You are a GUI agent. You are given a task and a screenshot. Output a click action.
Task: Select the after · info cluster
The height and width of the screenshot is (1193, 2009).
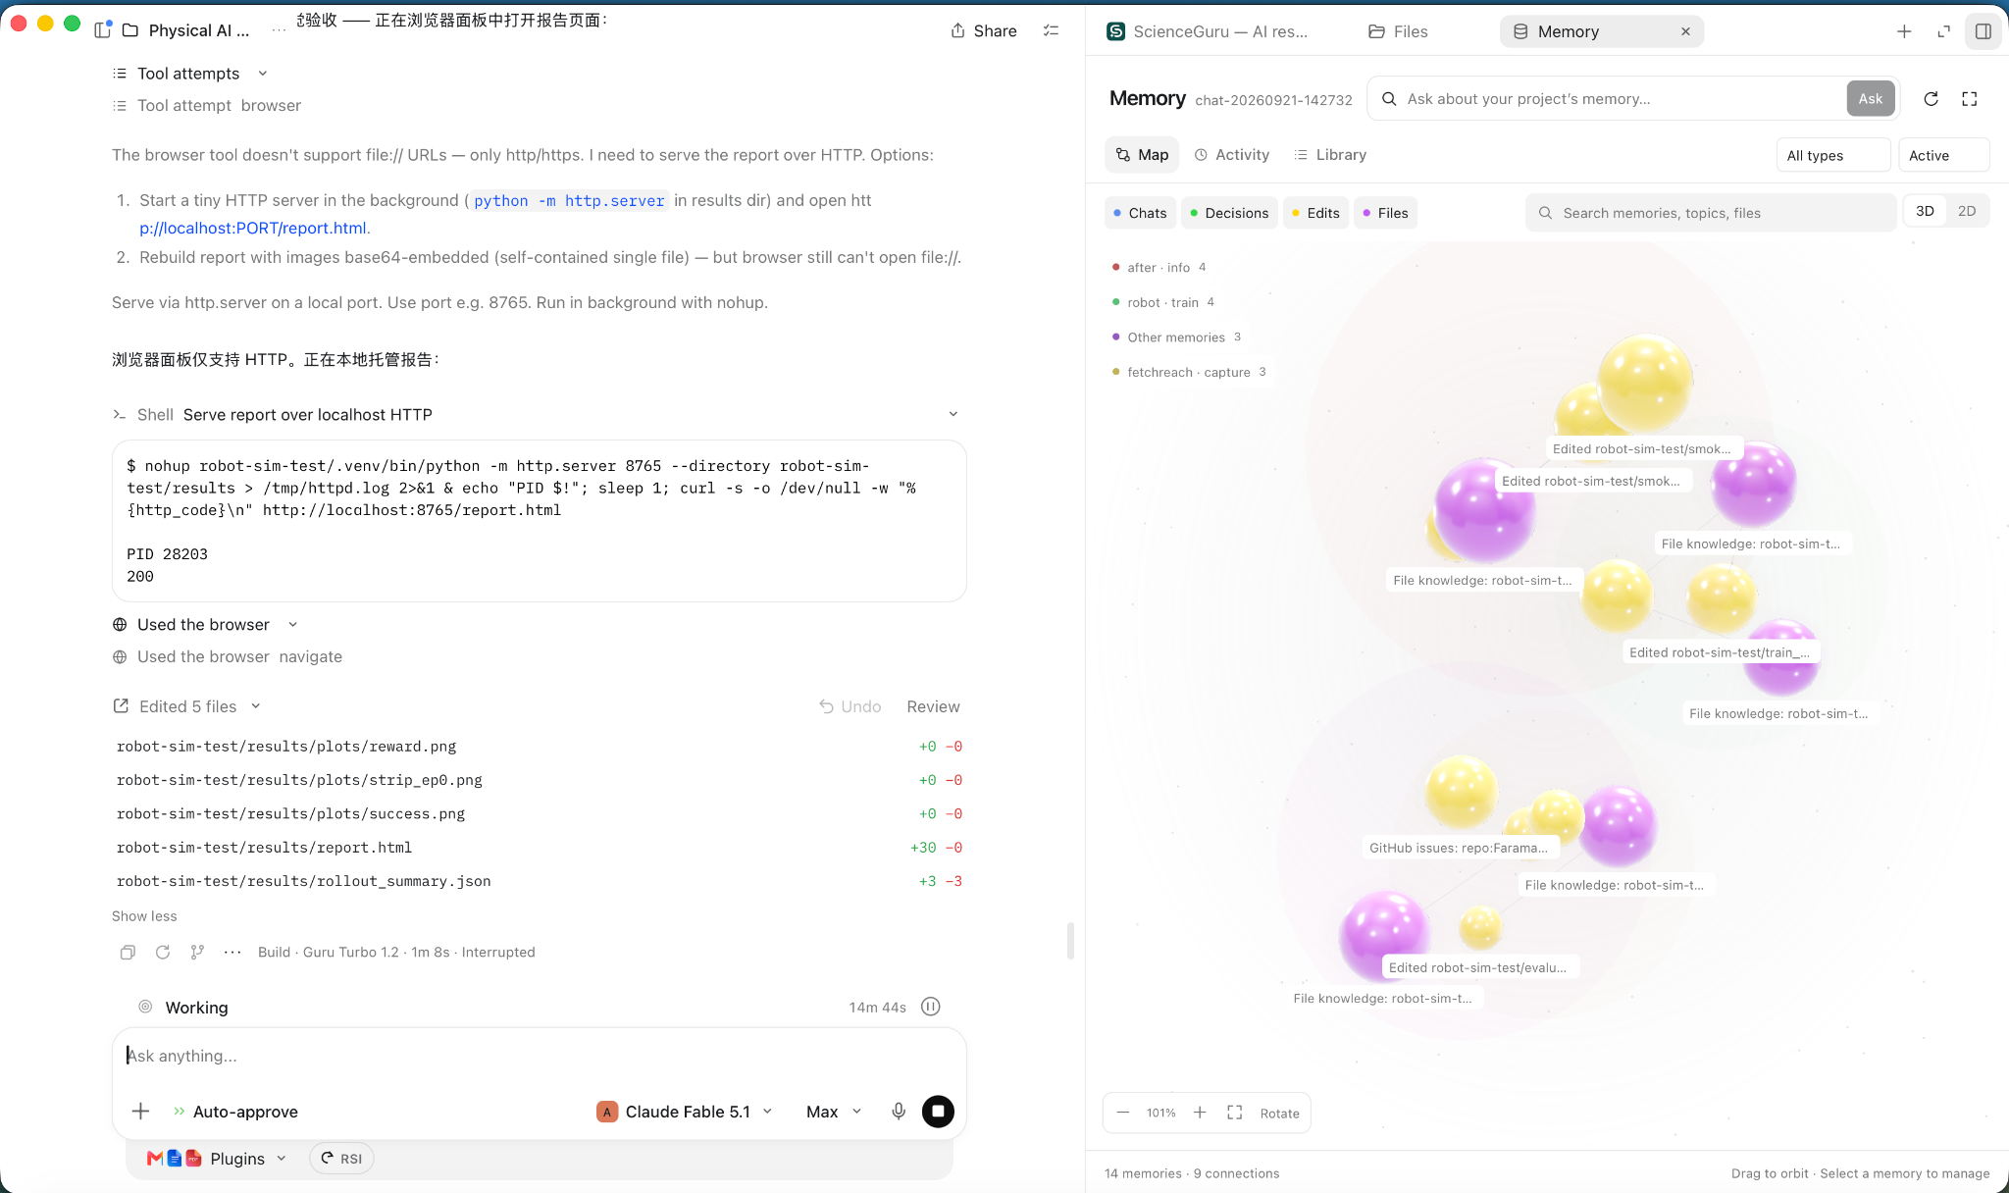point(1159,268)
